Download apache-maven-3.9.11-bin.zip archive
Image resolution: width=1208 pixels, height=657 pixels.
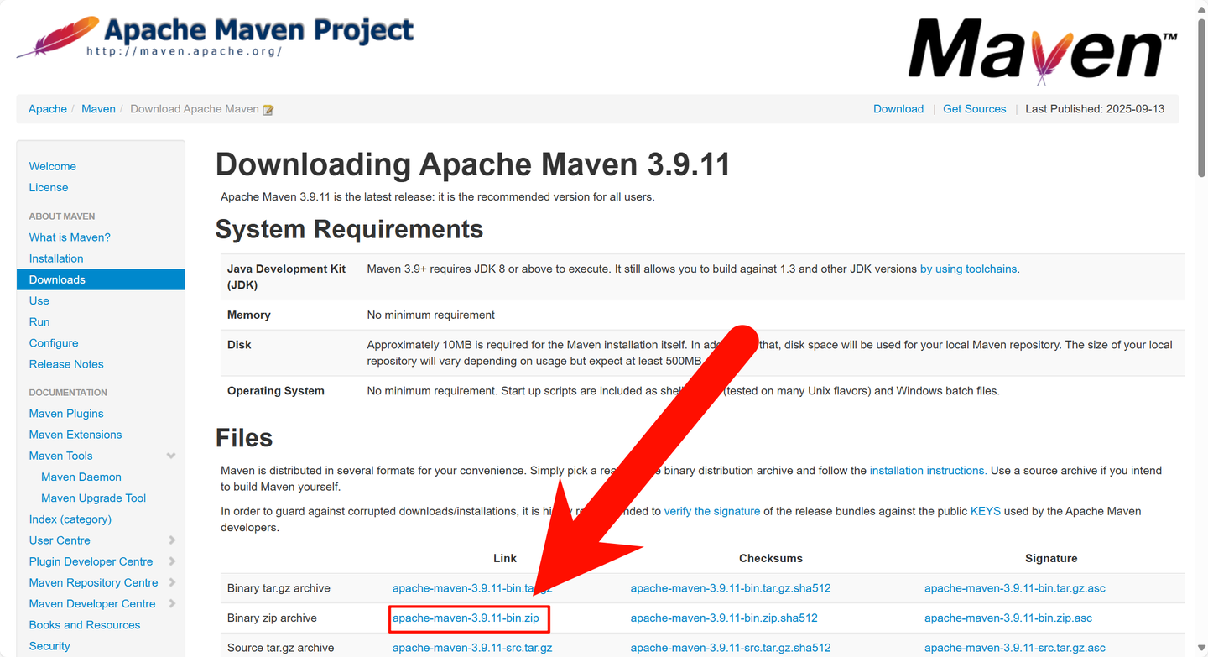[x=468, y=618]
